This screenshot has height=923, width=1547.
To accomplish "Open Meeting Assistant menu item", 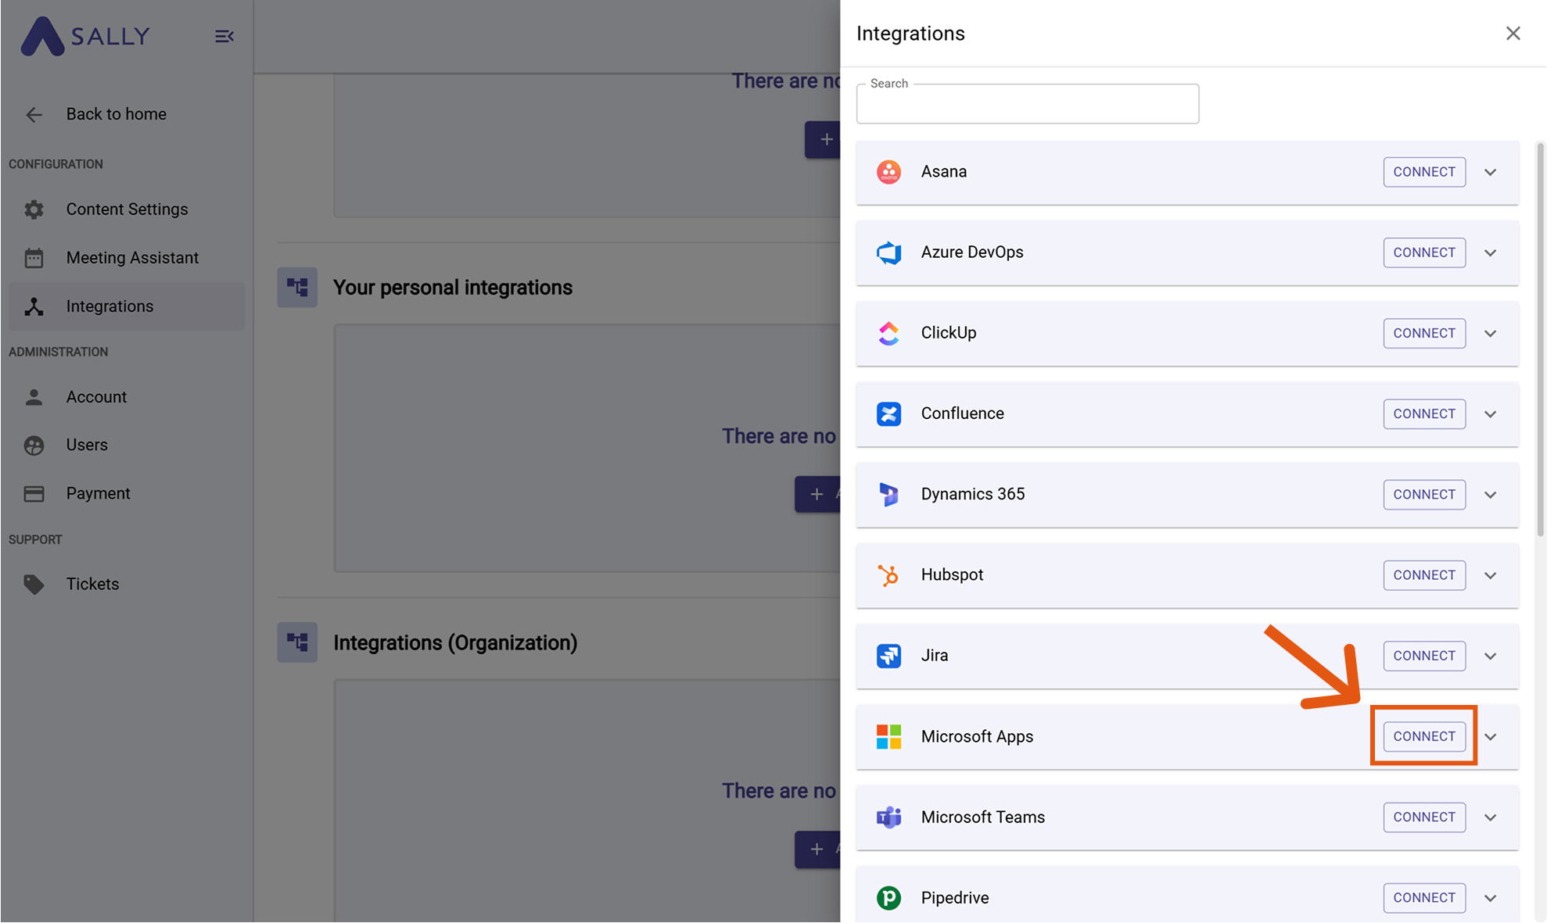I will tap(132, 258).
